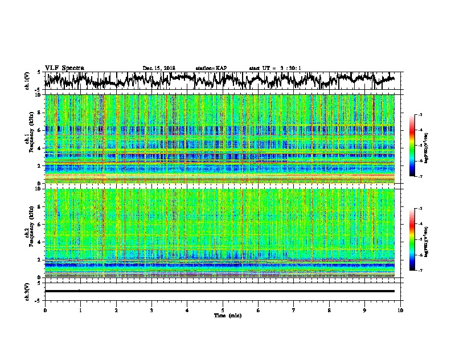Click the ch.2 'Frequency (kHz)' axis label
The image size is (451, 348).
tap(32, 226)
